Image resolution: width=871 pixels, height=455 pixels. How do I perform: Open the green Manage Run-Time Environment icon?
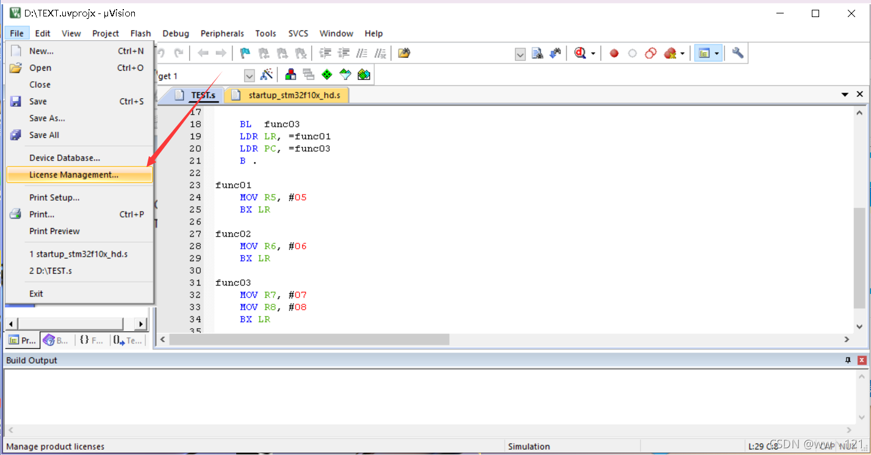point(327,75)
